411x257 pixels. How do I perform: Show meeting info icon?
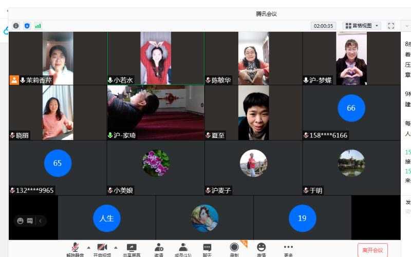[x=16, y=26]
